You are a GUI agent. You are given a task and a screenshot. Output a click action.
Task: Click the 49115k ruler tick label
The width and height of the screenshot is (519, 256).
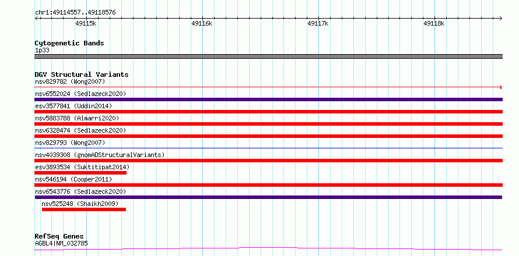[x=86, y=23]
